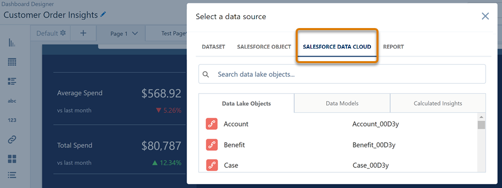Open Default layout settings gear
502x188 pixels.
(x=63, y=33)
